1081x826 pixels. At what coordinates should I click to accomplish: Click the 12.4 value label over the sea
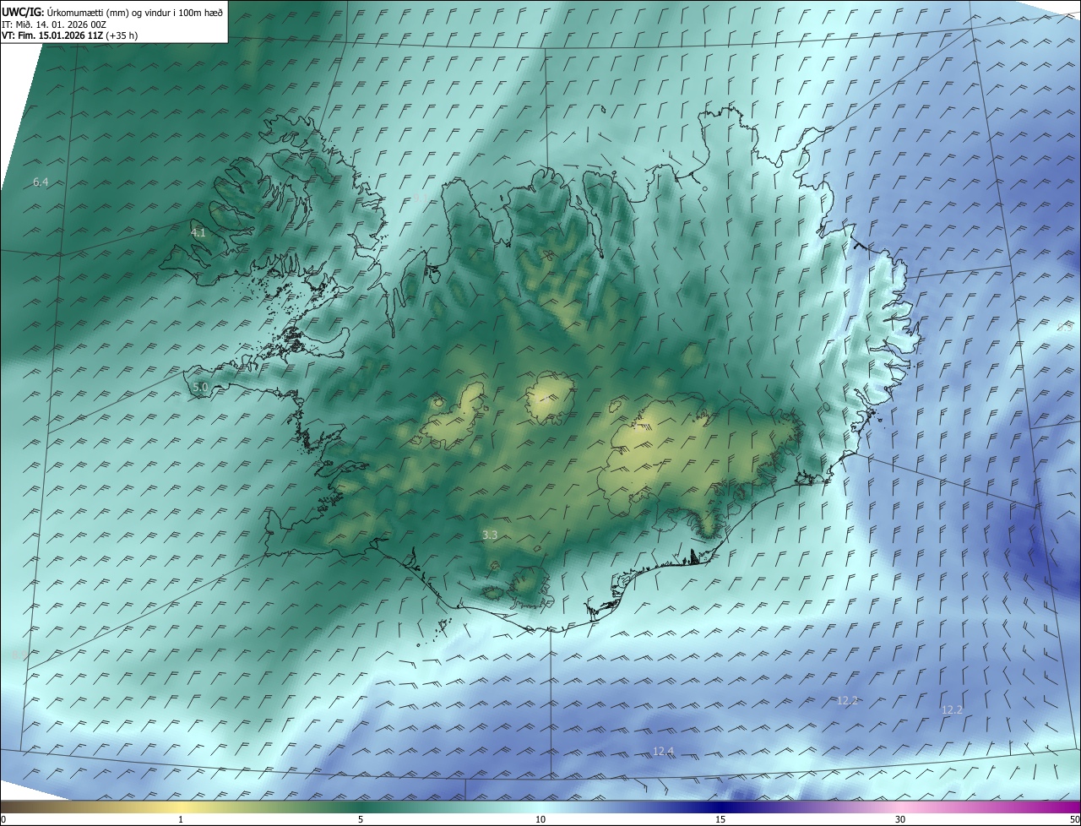coord(663,751)
